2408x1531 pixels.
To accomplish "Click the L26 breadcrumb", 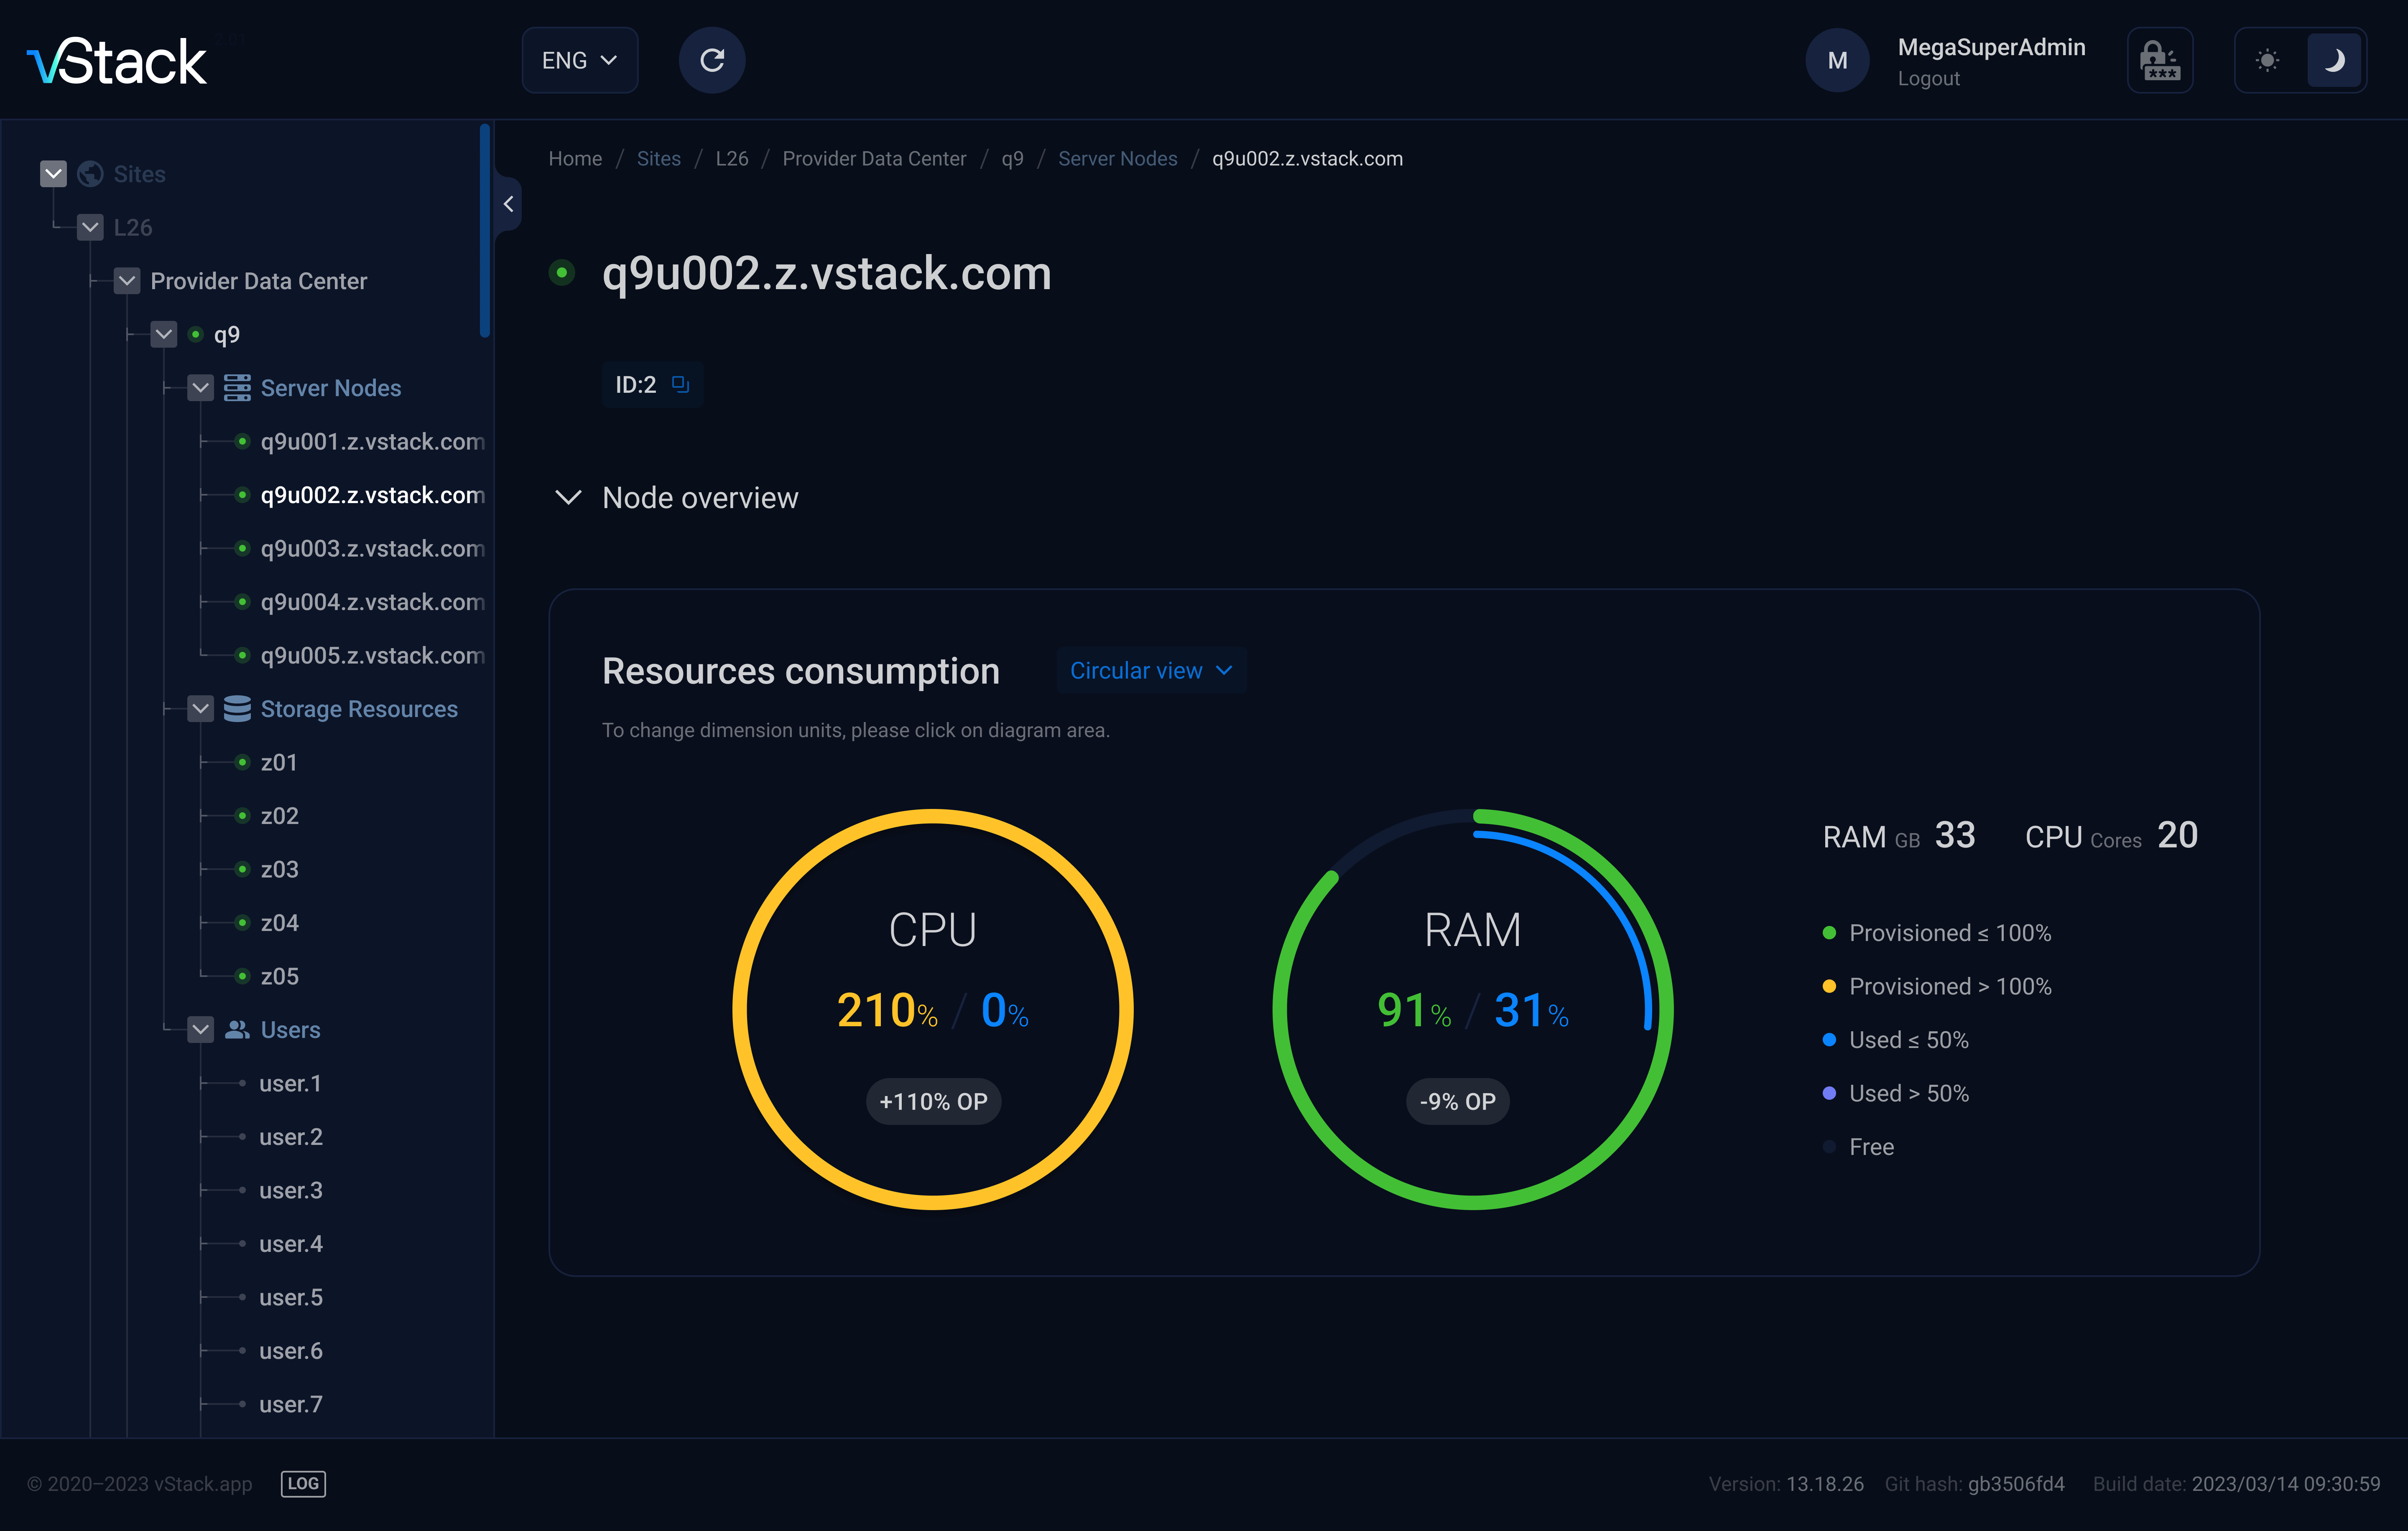I will tap(731, 159).
